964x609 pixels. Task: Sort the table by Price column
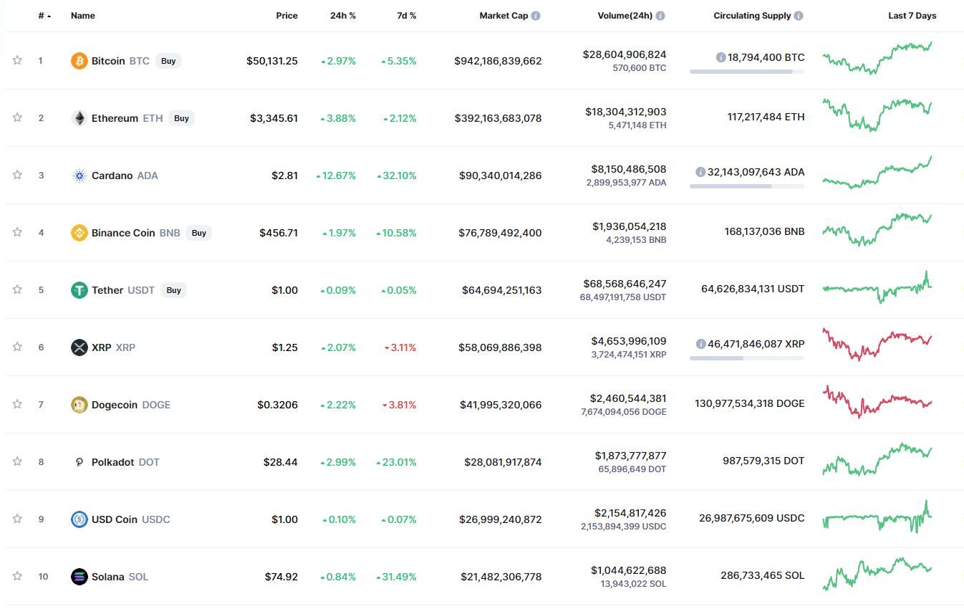coord(286,16)
